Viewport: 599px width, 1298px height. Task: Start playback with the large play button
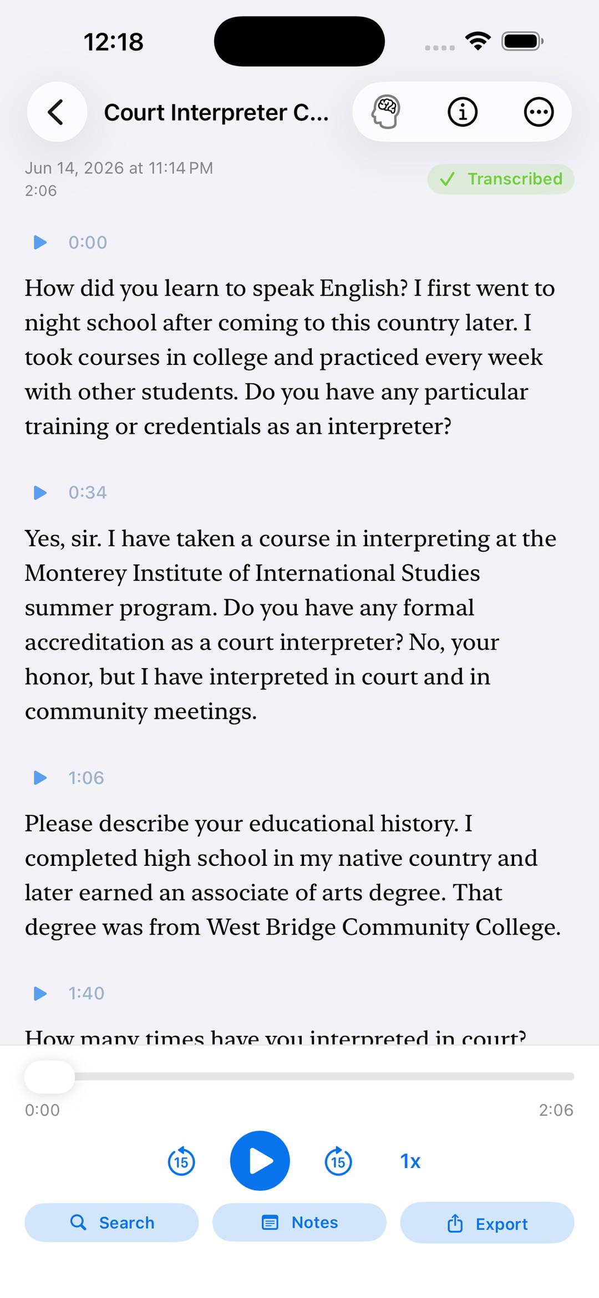(x=260, y=1161)
